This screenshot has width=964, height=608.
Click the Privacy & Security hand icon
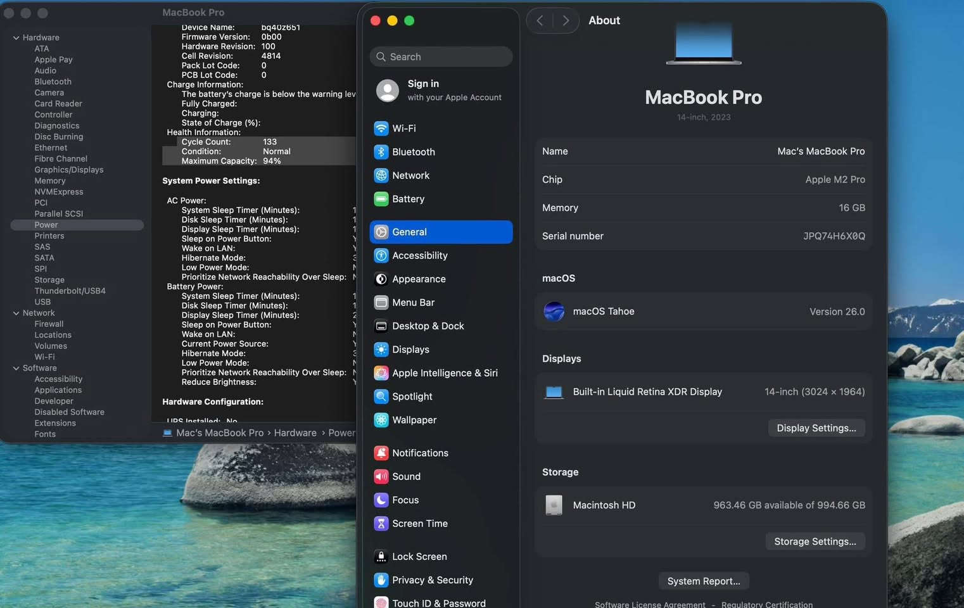click(x=381, y=580)
